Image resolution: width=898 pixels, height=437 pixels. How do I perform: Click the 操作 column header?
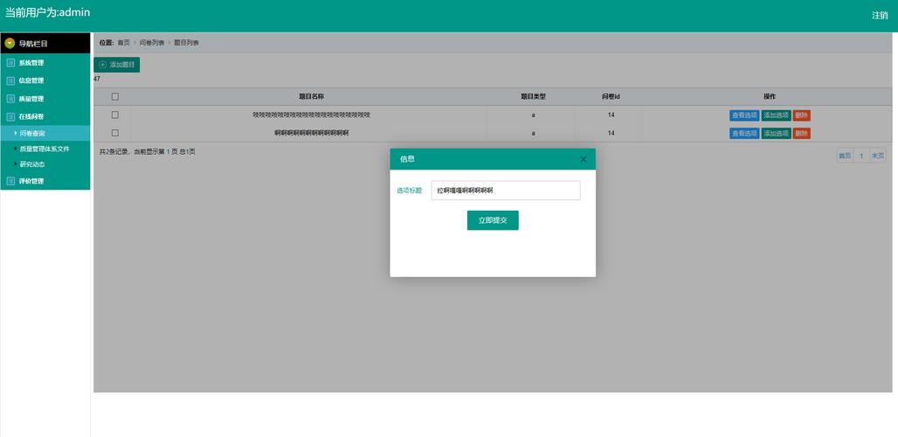tap(770, 97)
